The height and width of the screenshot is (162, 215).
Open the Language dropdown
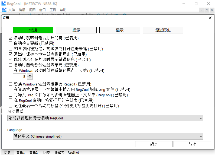(x=108, y=136)
